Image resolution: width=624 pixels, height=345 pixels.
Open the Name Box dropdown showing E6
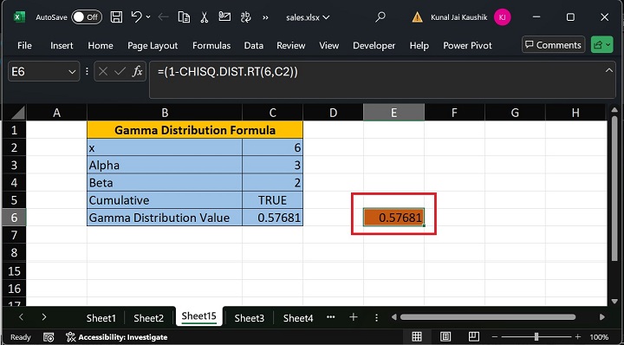tap(72, 72)
